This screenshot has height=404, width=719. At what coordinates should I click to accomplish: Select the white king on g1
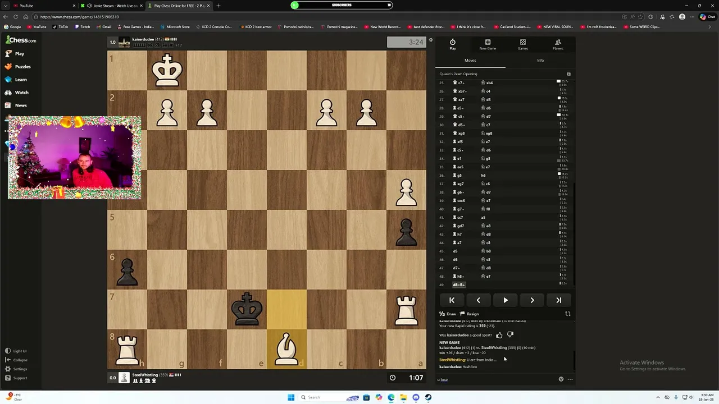[167, 70]
